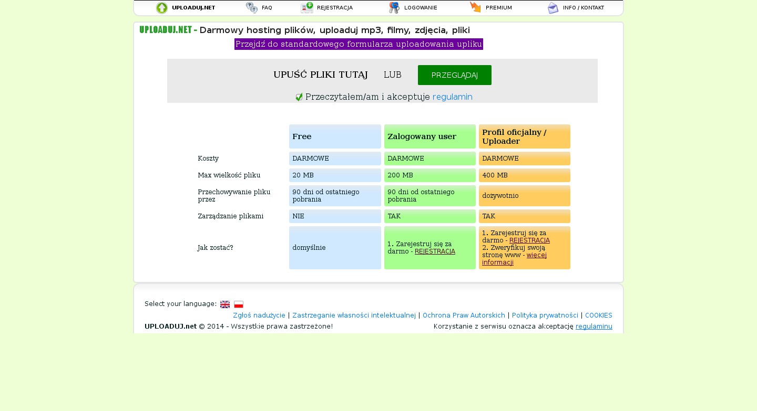Switch language with the British flag

[225, 304]
